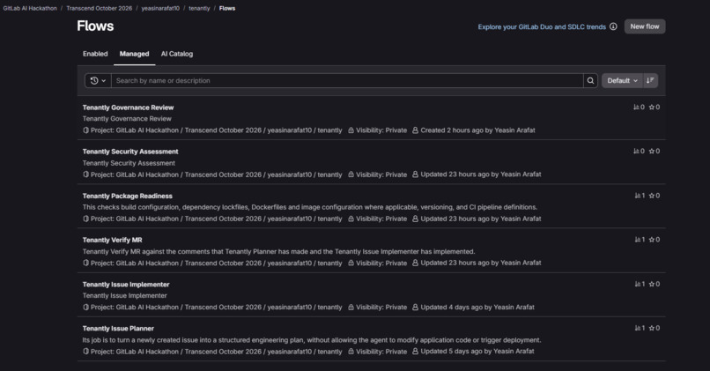The image size is (710, 371).
Task: Select the Managed tab
Action: pos(134,54)
